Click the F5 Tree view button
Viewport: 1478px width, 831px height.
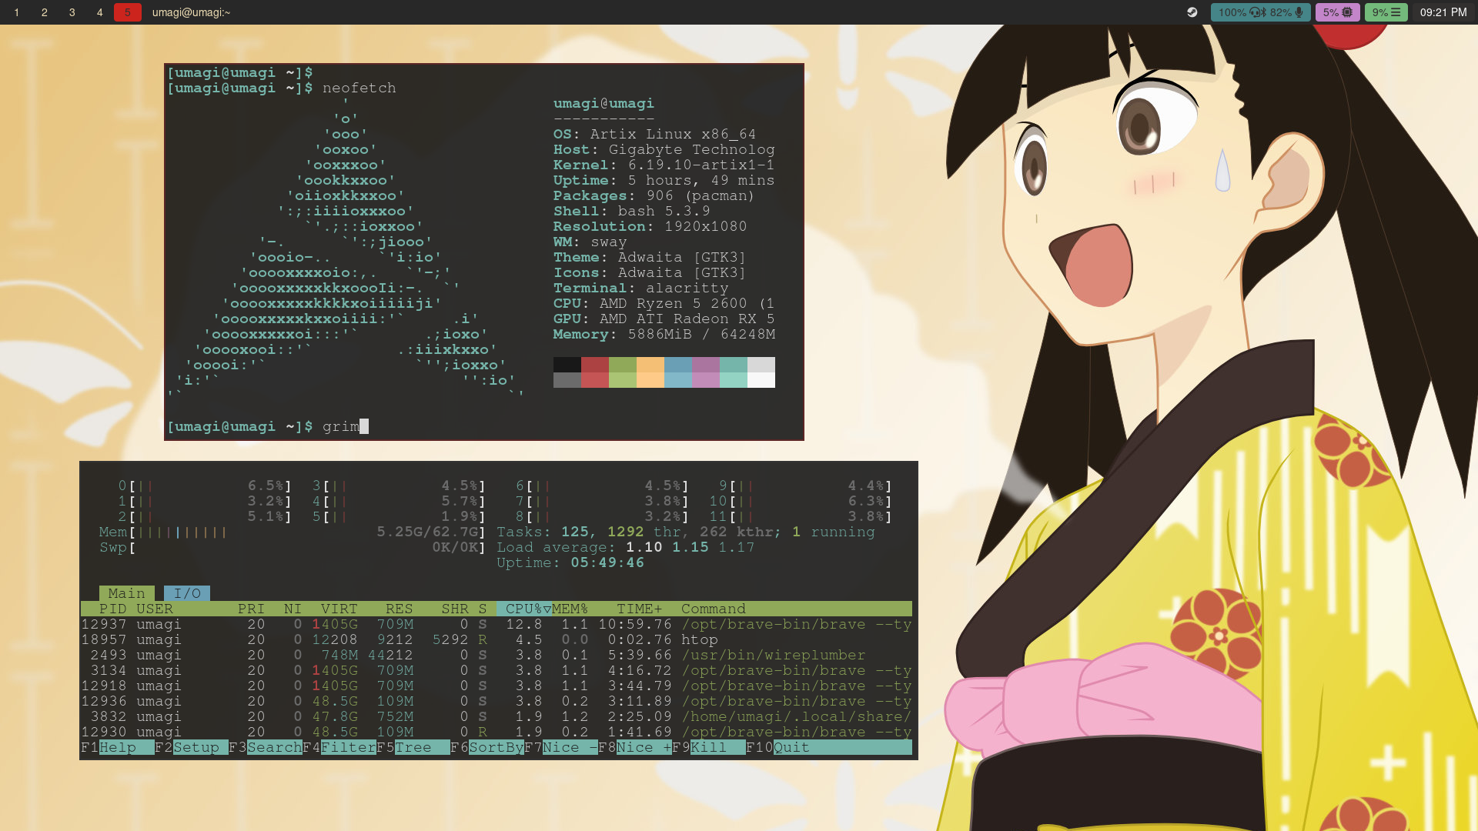tap(421, 747)
